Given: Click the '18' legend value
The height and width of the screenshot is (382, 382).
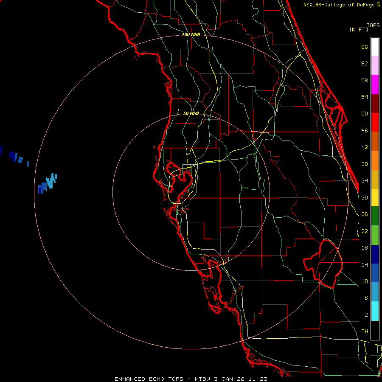Looking at the screenshot, I should pos(365,248).
